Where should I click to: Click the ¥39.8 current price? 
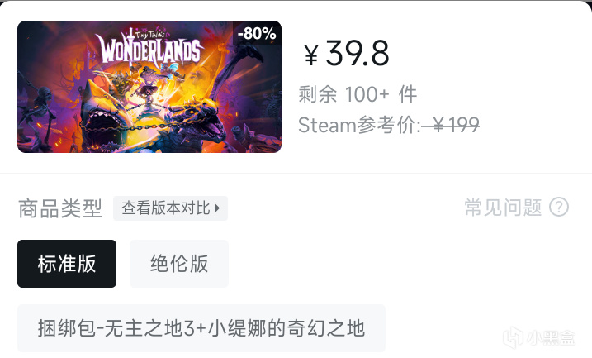point(346,53)
